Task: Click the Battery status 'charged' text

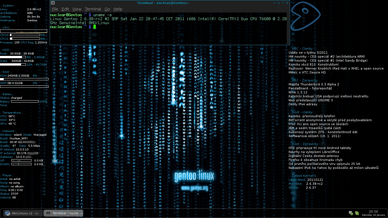Action: (16, 98)
